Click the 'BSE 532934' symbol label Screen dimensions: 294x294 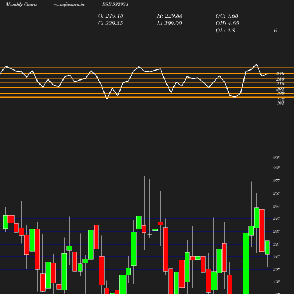click(x=115, y=4)
